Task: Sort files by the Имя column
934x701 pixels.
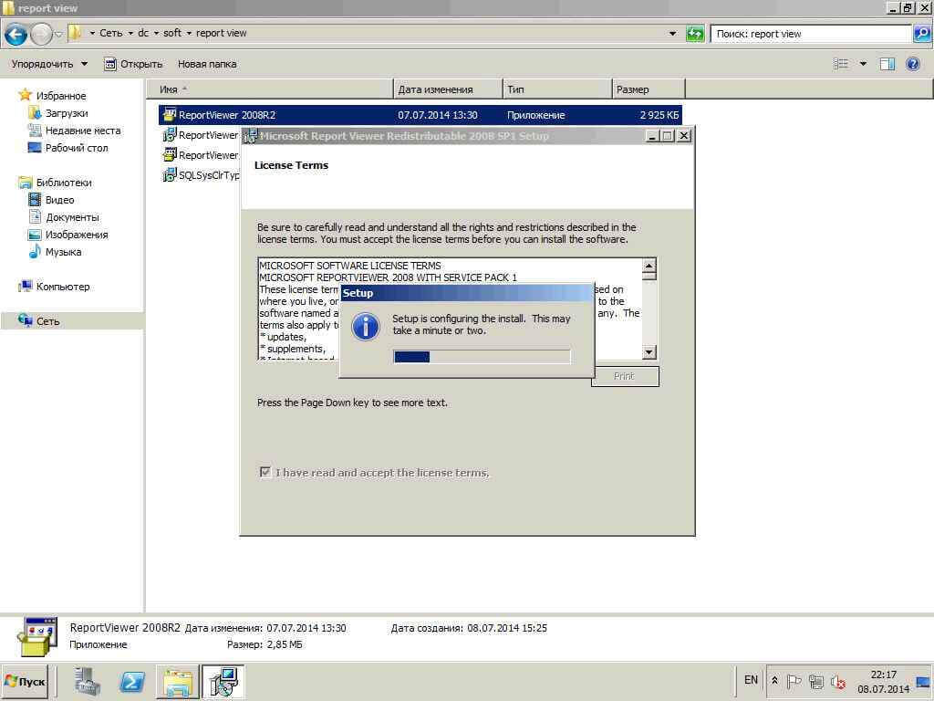Action: click(270, 89)
